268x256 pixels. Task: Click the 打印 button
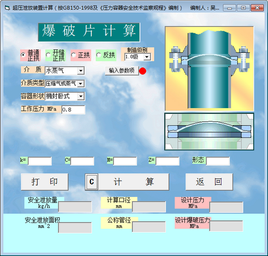point(45,182)
